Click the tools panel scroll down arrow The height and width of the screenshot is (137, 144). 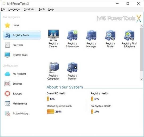pos(142,79)
